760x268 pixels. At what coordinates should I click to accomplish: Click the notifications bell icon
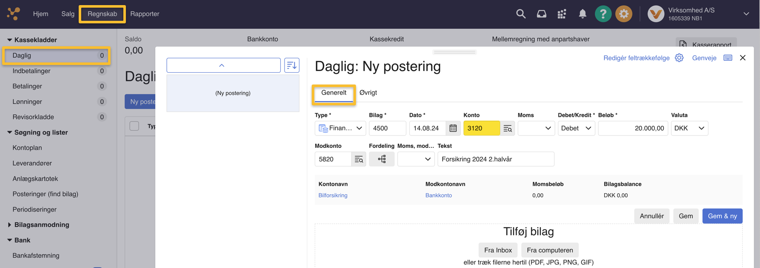tap(582, 14)
